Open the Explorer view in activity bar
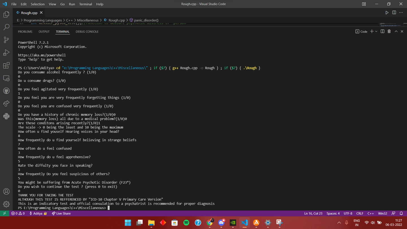 [6, 14]
